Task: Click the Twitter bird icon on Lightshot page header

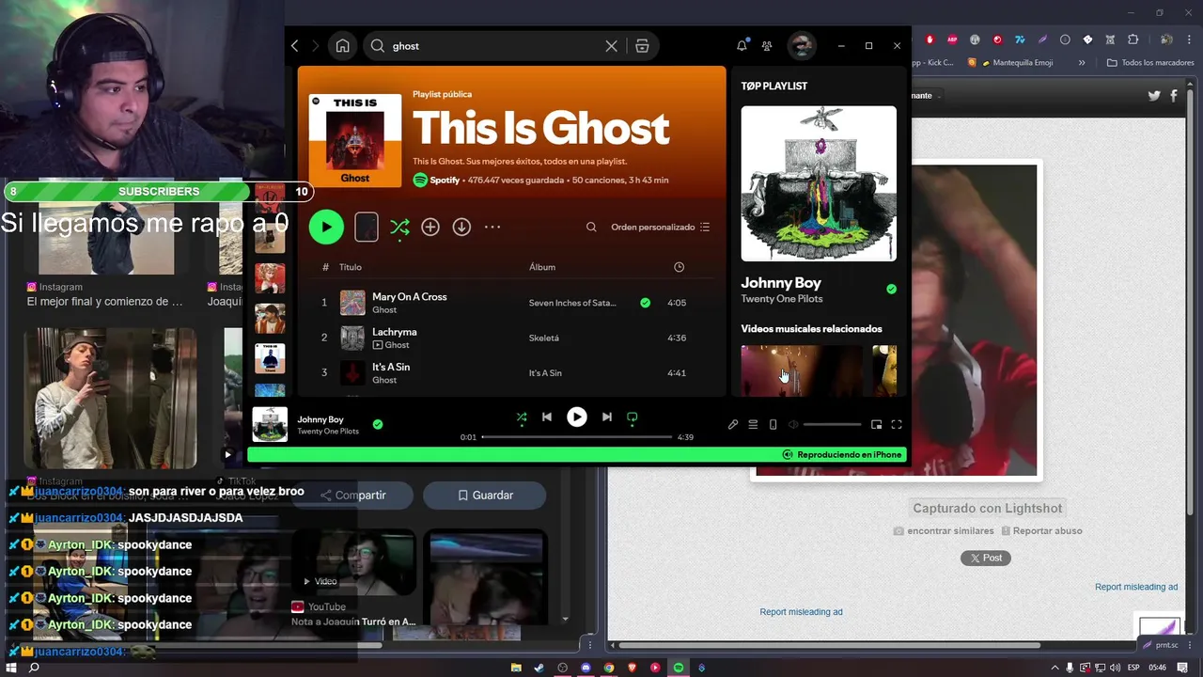Action: tap(1155, 95)
